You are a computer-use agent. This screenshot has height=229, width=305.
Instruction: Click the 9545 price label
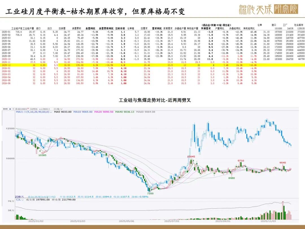[283, 163]
